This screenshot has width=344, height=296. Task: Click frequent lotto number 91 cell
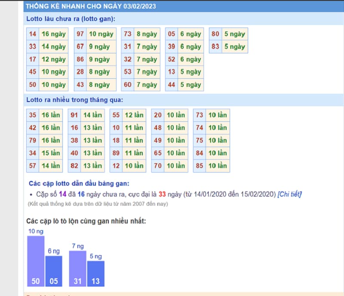[74, 115]
